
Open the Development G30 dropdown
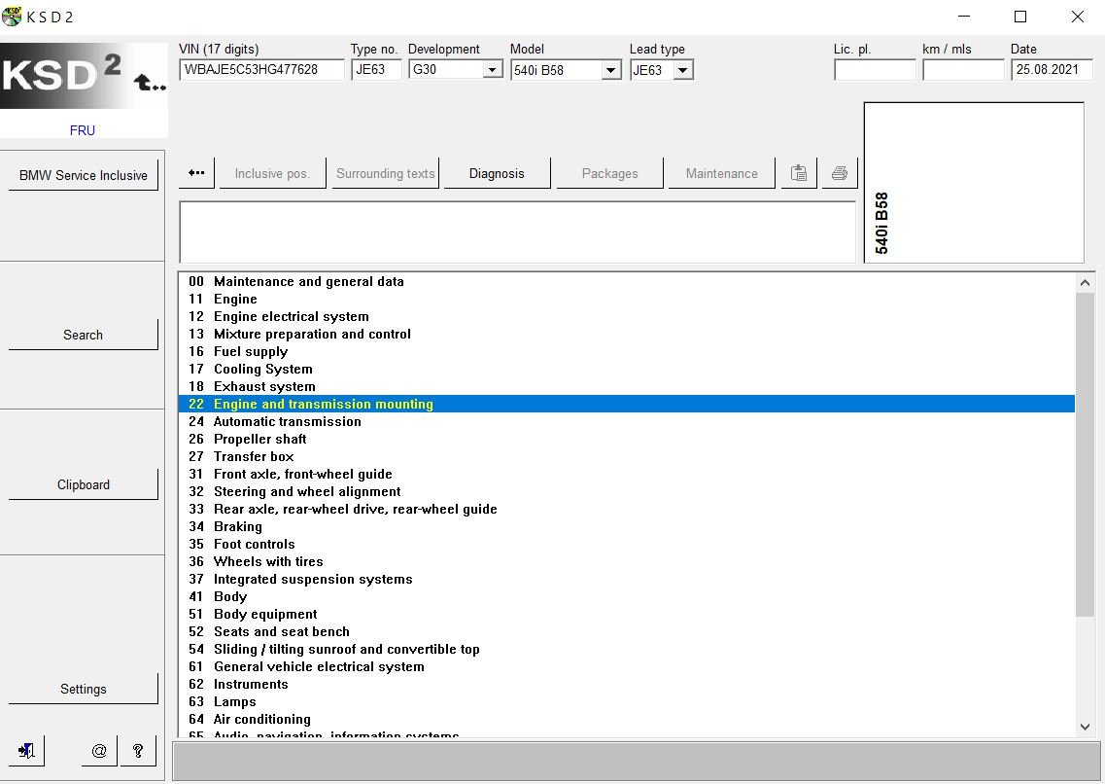492,70
